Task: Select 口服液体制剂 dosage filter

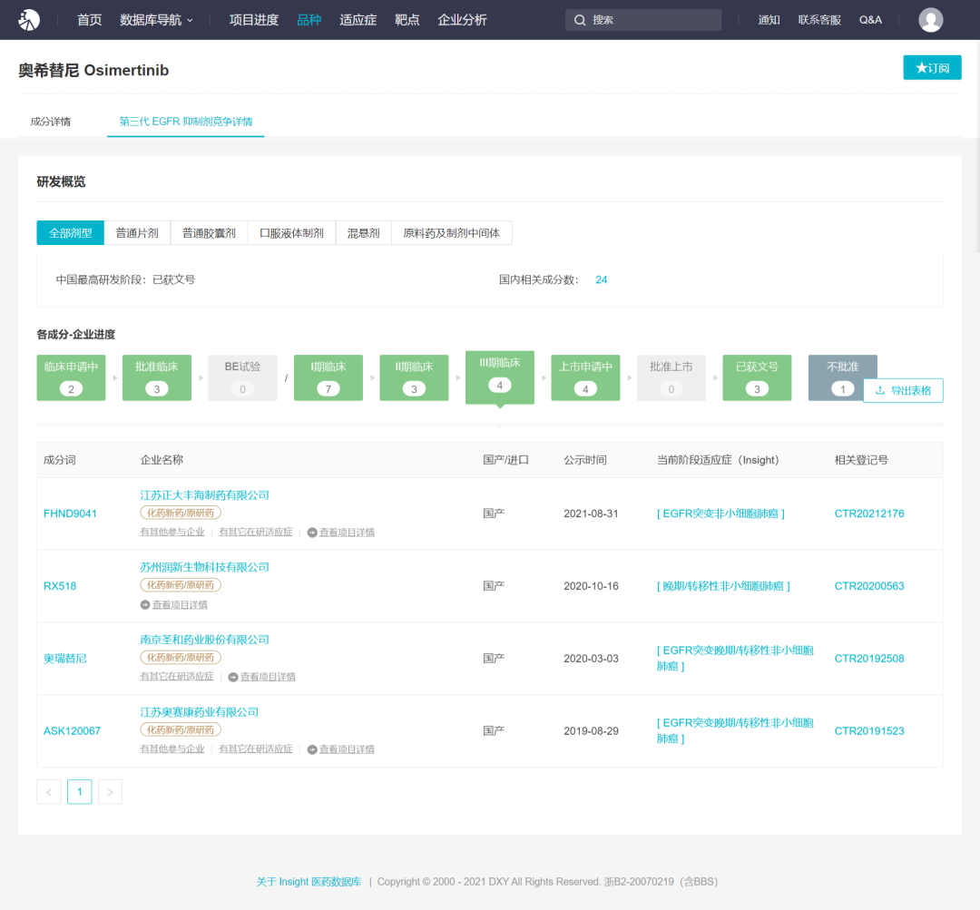Action: click(291, 233)
